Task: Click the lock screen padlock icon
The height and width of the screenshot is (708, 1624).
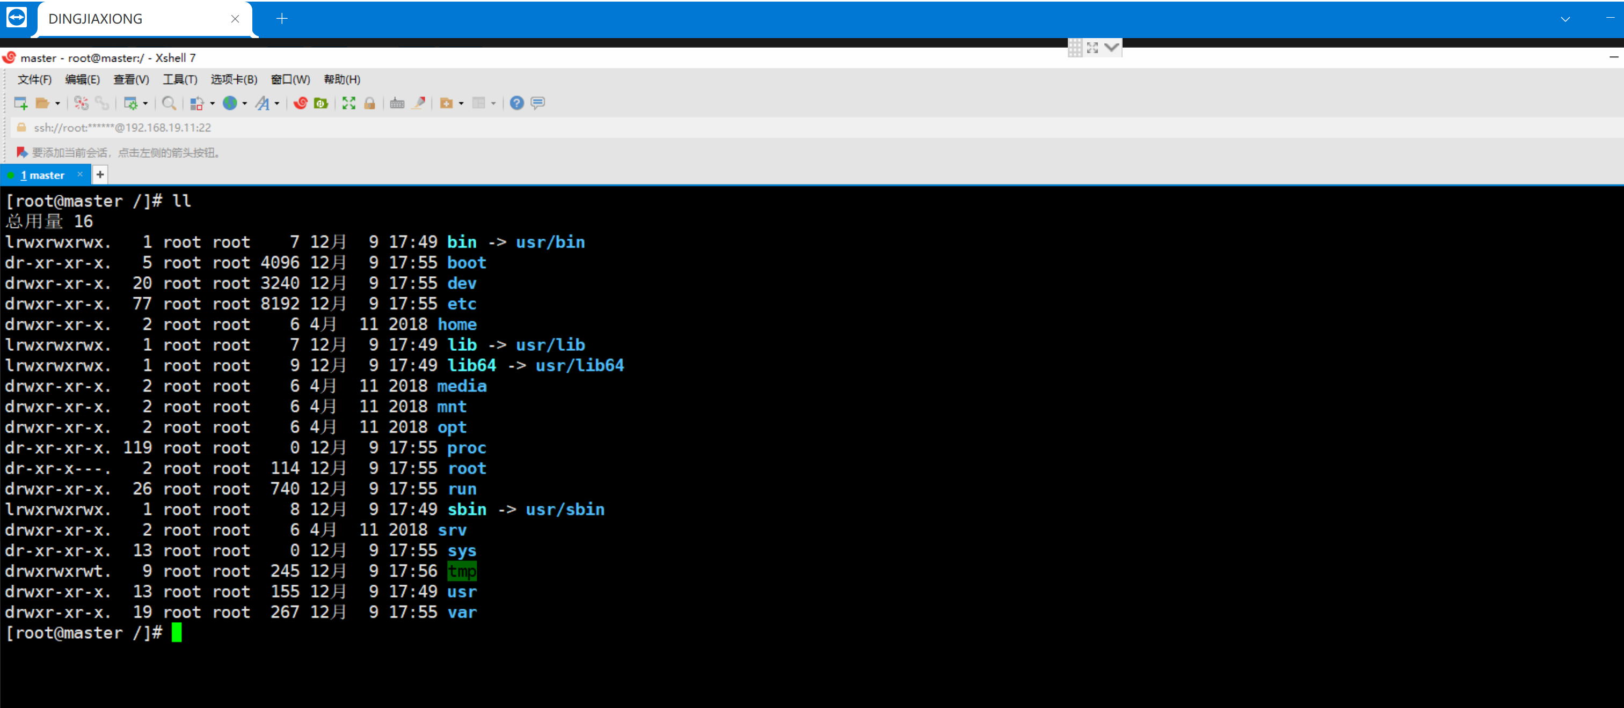Action: coord(369,104)
